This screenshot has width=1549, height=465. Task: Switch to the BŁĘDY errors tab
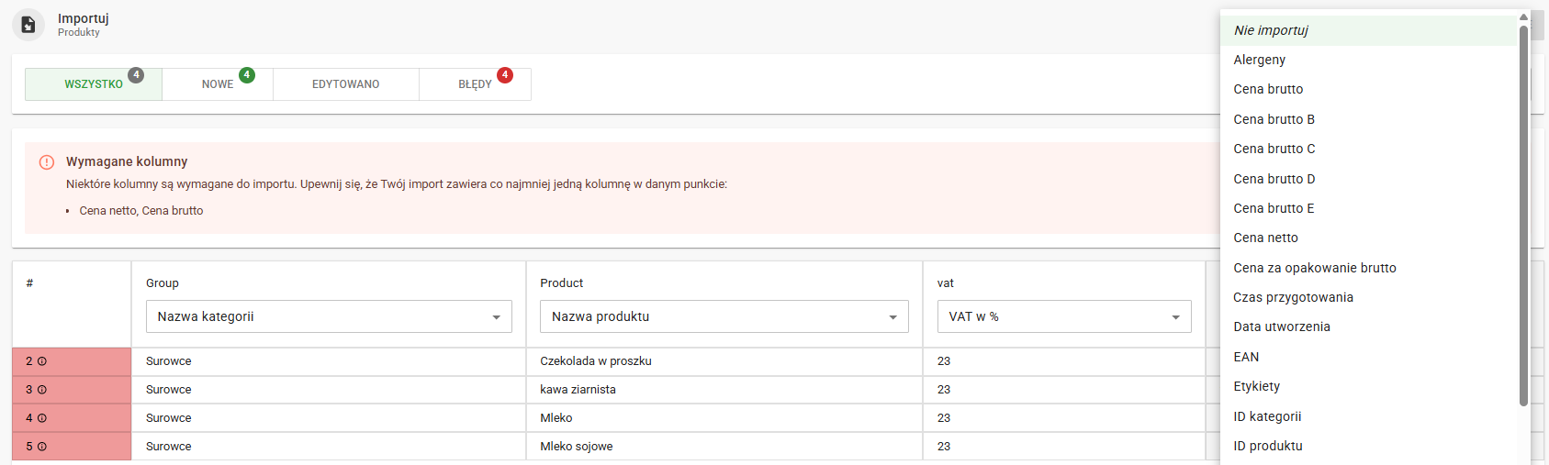pos(475,84)
